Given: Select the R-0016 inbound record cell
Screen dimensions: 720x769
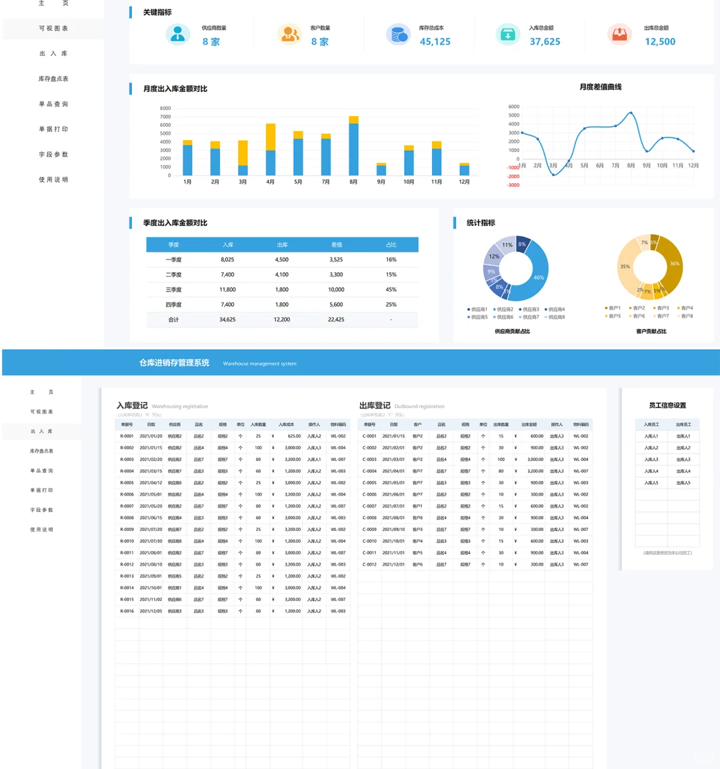Looking at the screenshot, I should pos(127,611).
